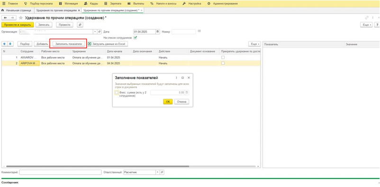Open the Мотивация section
The width and height of the screenshot is (380, 187).
tap(68, 4)
